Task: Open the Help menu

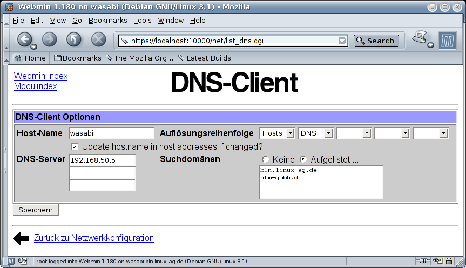Action: [198, 20]
